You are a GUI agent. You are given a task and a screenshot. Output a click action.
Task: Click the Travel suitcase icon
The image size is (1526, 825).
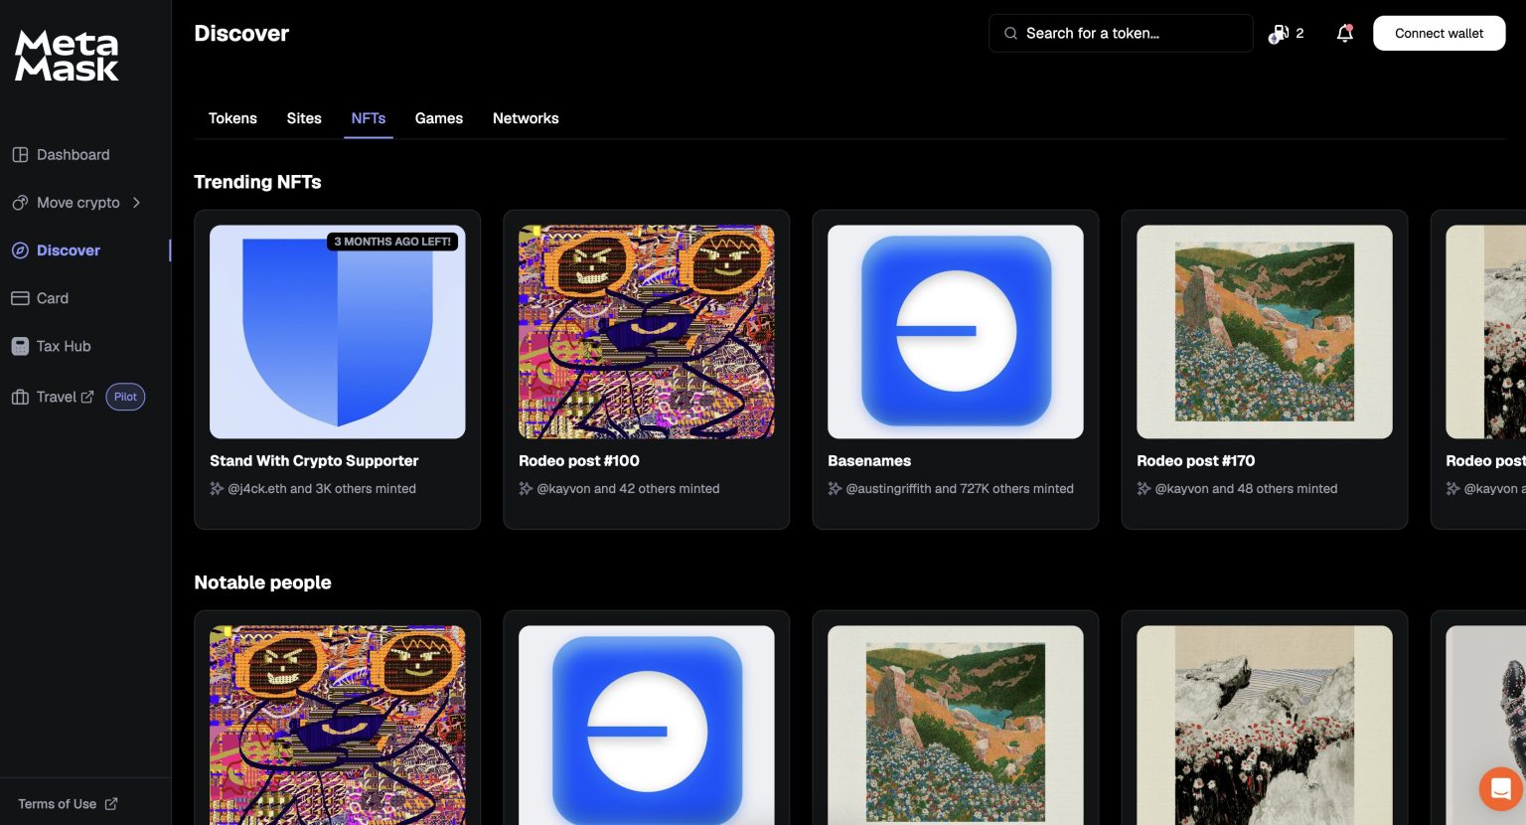20,397
